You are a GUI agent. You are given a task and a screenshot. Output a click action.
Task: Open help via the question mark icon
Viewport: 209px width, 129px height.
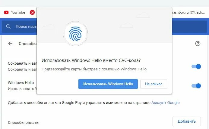pos(198,44)
